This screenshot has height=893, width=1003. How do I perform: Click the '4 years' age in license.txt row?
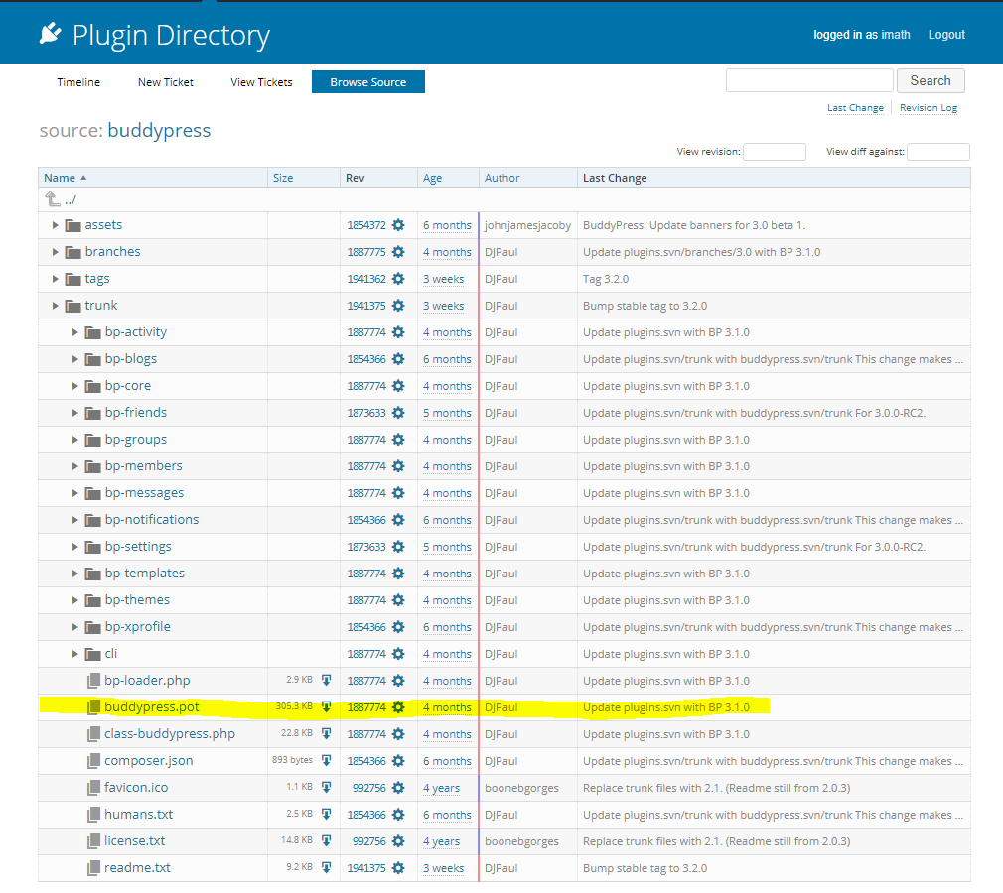(441, 841)
